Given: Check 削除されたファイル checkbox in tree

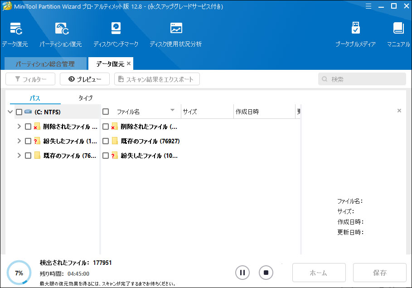Looking at the screenshot, I should (28, 127).
